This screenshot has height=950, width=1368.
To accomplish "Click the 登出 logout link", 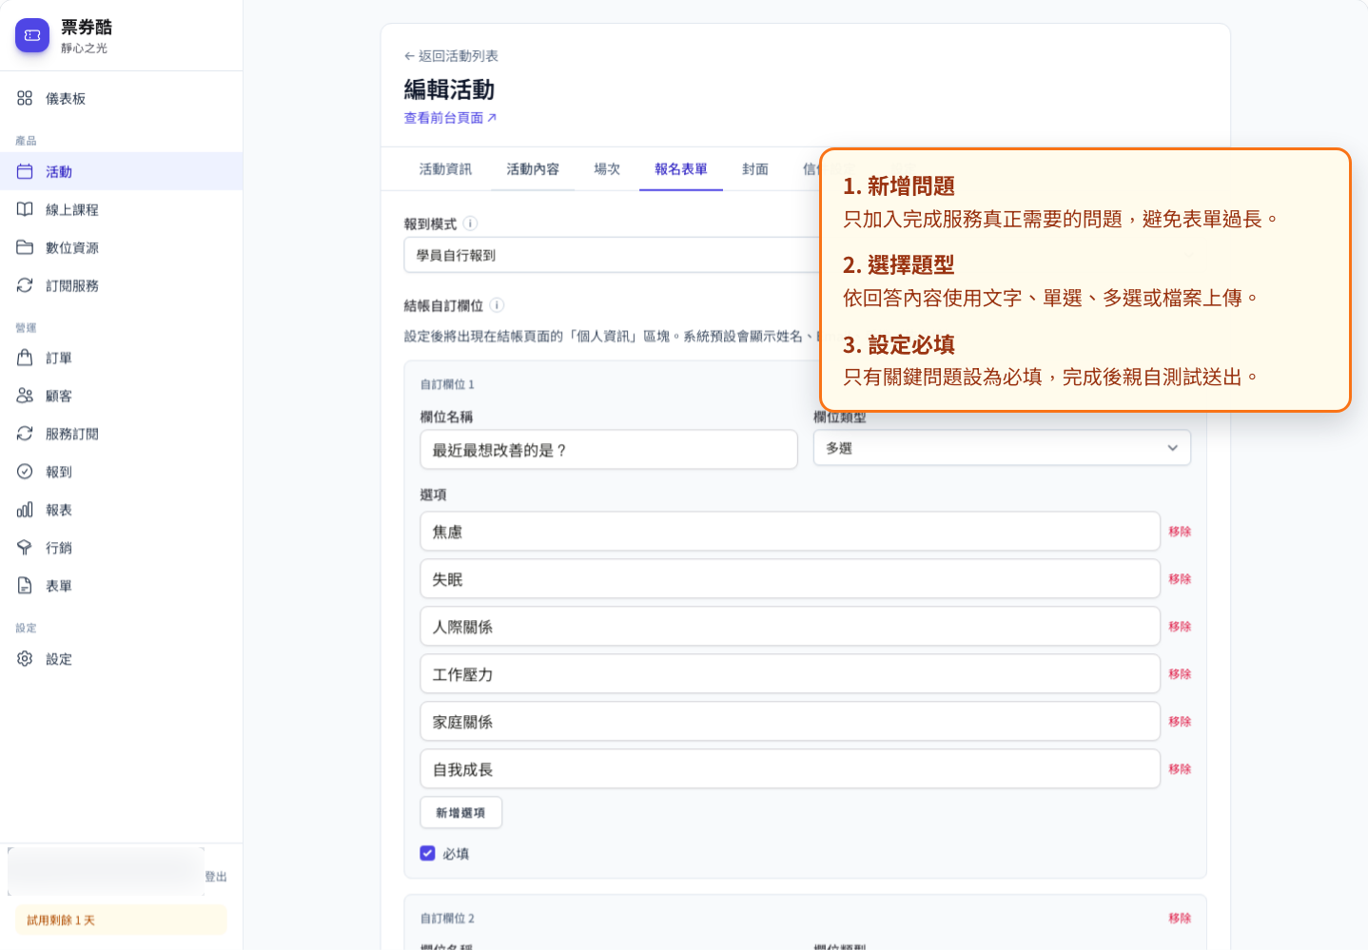I will pos(216,877).
